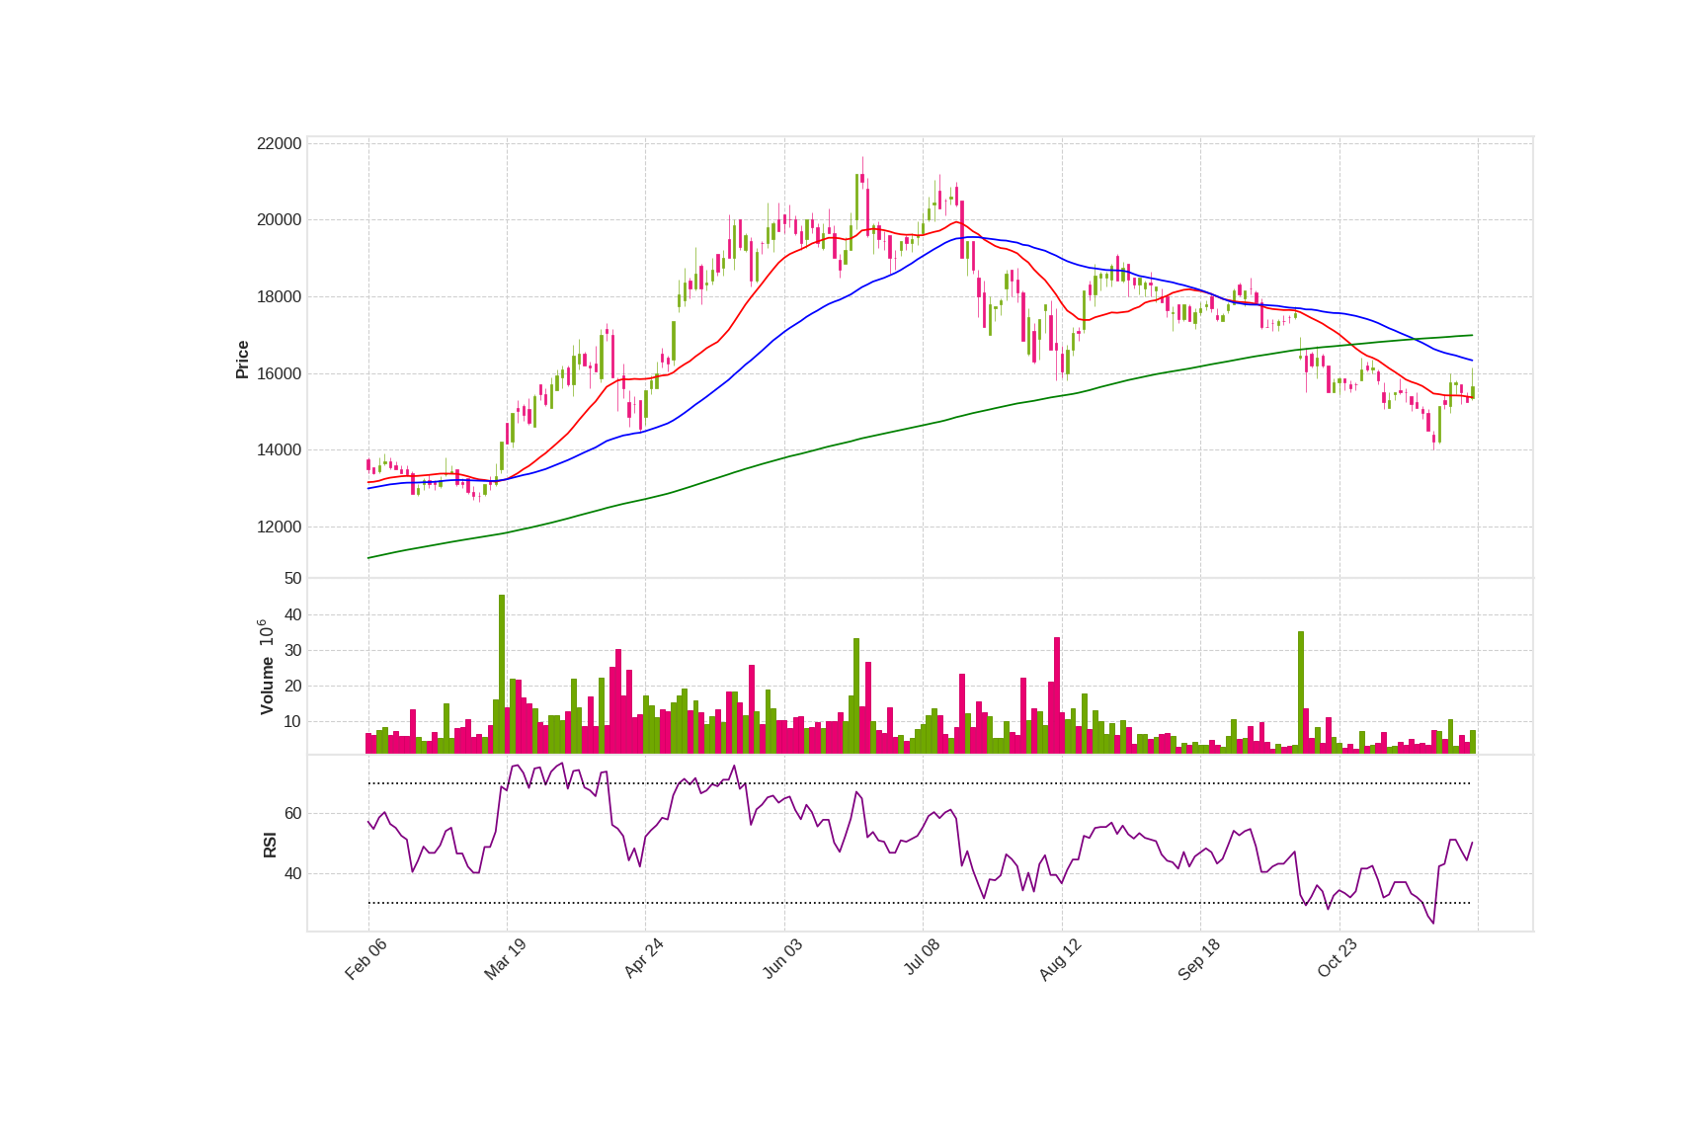This screenshot has width=1704, height=1136.
Task: Click the volume axis label 50
Action: [x=292, y=579]
